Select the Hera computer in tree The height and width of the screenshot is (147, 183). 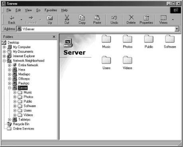pyautogui.click(x=22, y=70)
